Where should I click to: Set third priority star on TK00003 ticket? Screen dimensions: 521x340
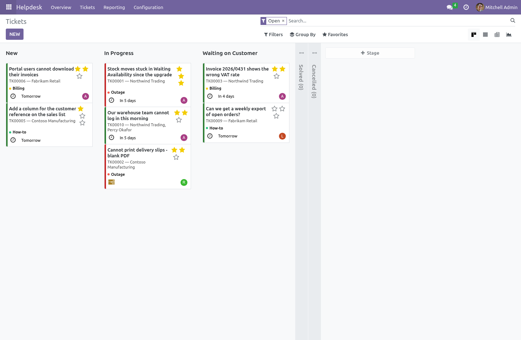click(x=276, y=76)
